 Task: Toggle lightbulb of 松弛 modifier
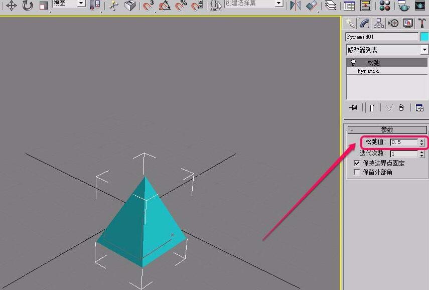coord(353,62)
